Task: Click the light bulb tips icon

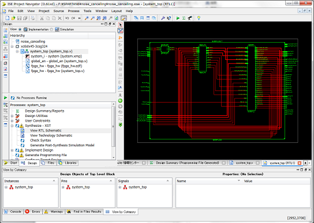Action: point(199,18)
